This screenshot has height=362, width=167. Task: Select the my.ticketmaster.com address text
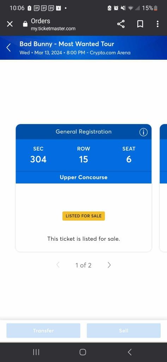(53, 29)
